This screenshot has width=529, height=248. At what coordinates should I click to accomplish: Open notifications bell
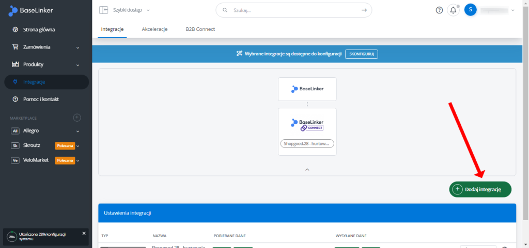point(453,10)
